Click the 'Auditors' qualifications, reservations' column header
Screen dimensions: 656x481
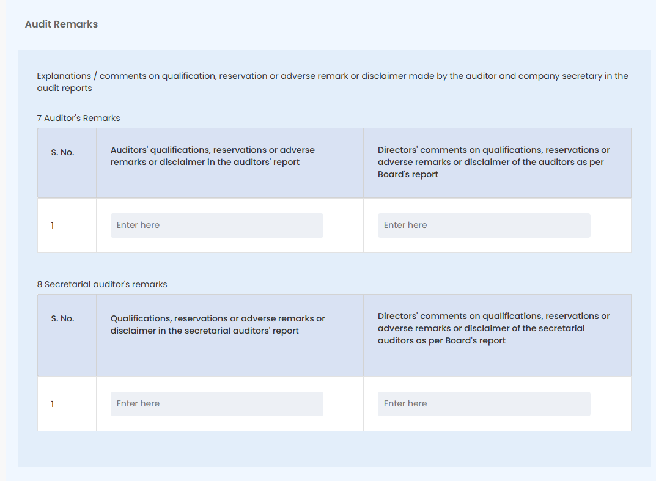(212, 156)
